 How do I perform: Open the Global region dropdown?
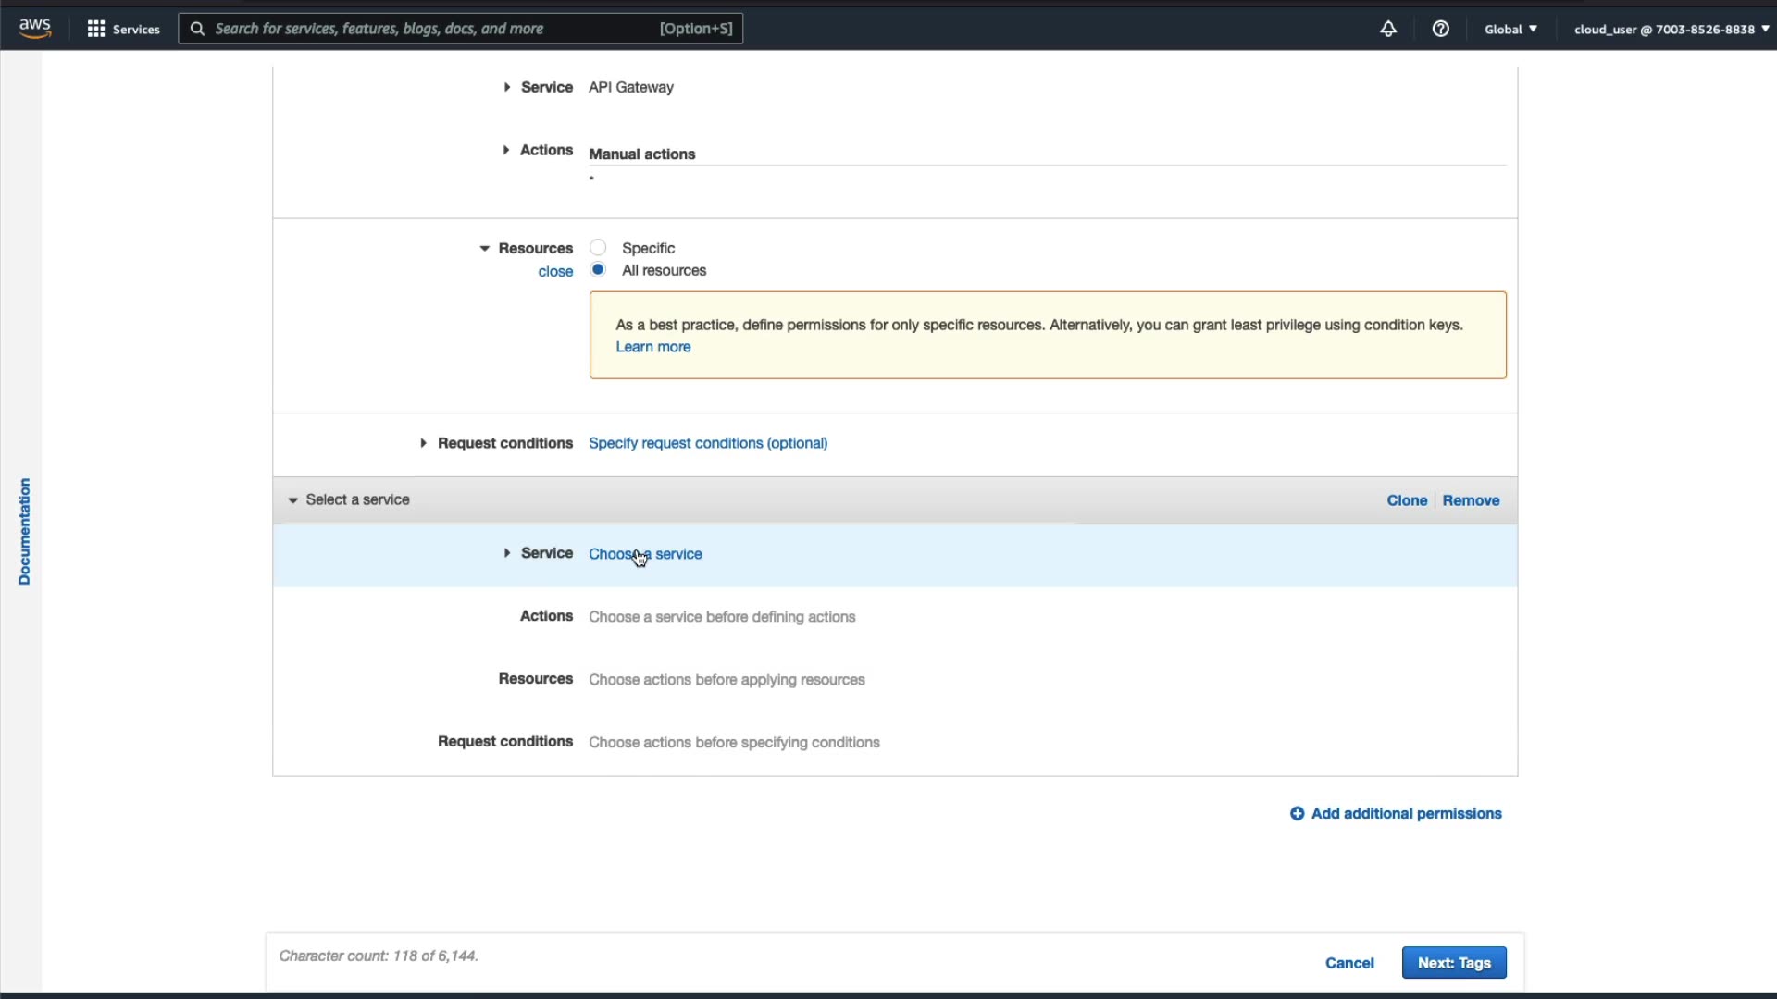1510,29
